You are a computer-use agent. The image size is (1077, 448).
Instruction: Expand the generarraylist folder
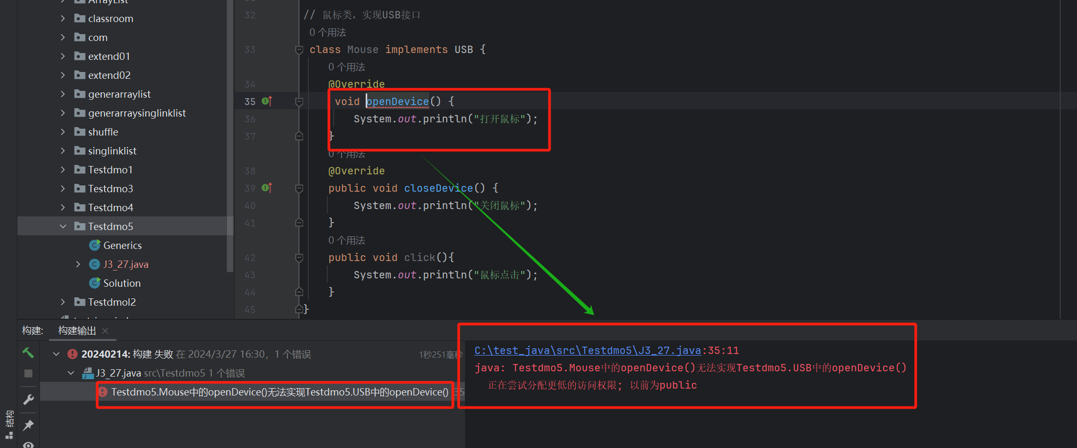click(x=63, y=94)
